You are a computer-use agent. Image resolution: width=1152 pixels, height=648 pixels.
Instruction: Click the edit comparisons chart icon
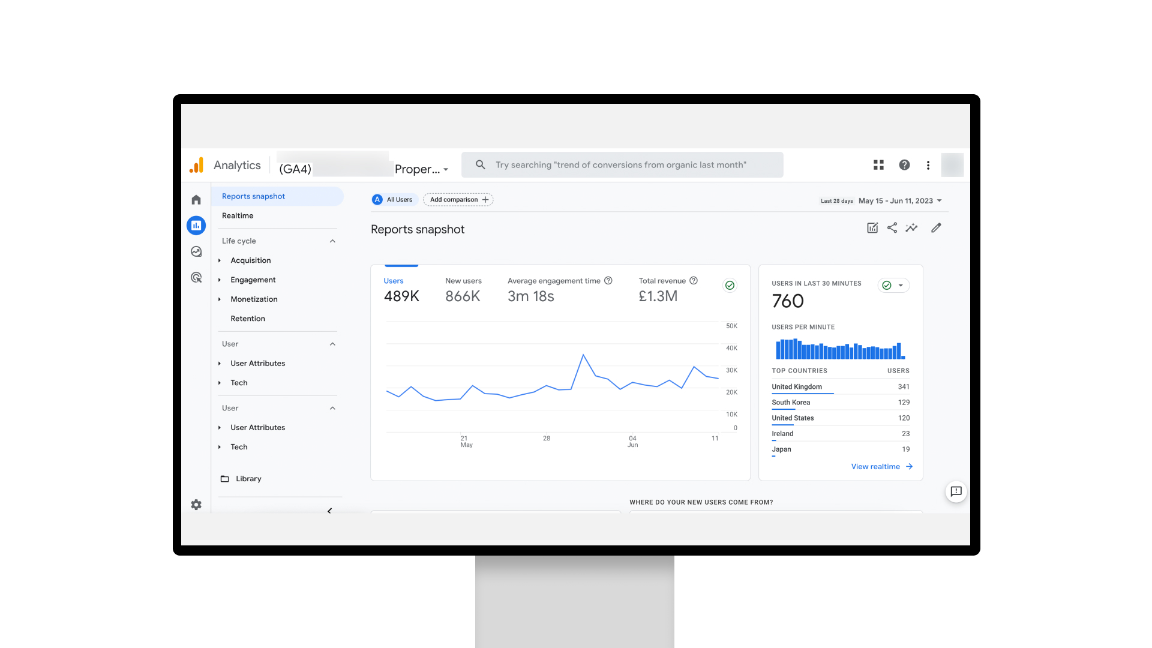pos(872,228)
